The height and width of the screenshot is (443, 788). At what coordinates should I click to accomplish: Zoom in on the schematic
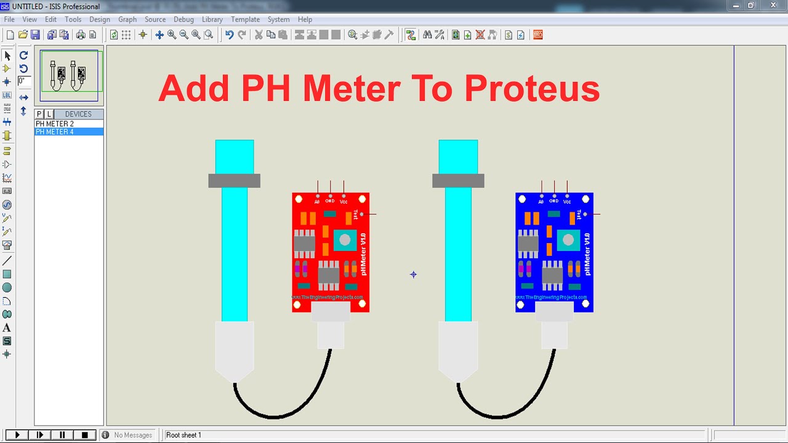coord(171,35)
